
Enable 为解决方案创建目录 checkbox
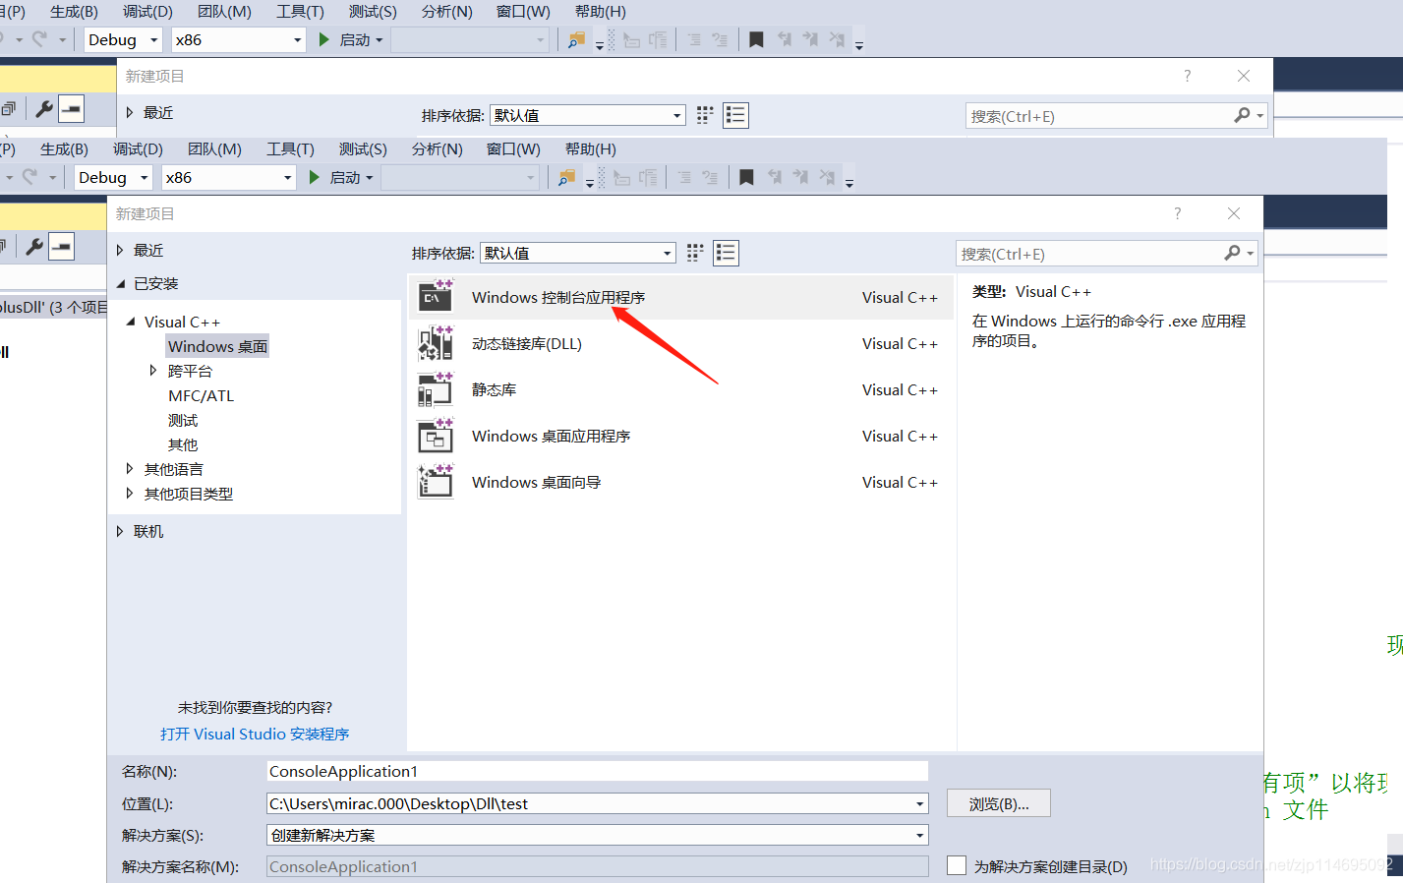pos(957,865)
